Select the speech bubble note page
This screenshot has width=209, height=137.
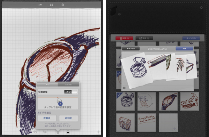pyautogui.click(x=147, y=101)
